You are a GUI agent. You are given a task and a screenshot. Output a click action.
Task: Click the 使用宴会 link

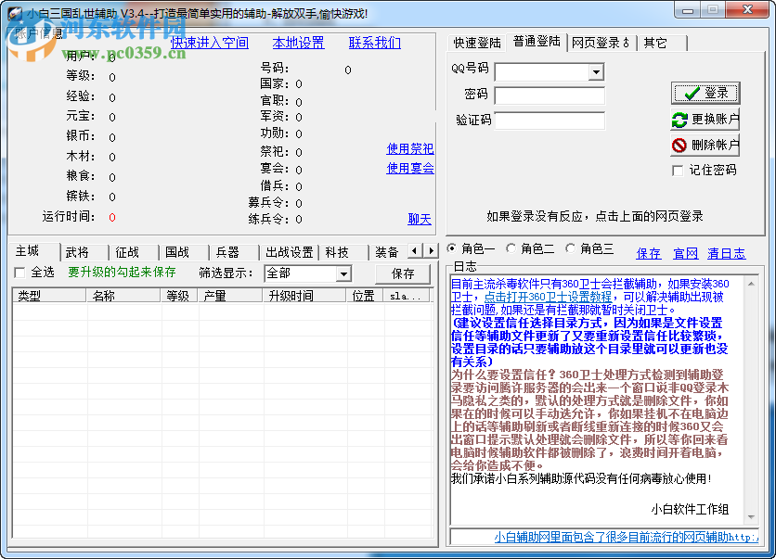click(409, 168)
